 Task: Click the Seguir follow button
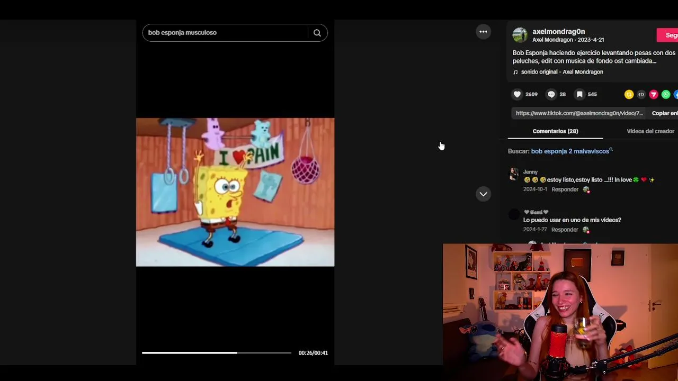[668, 35]
